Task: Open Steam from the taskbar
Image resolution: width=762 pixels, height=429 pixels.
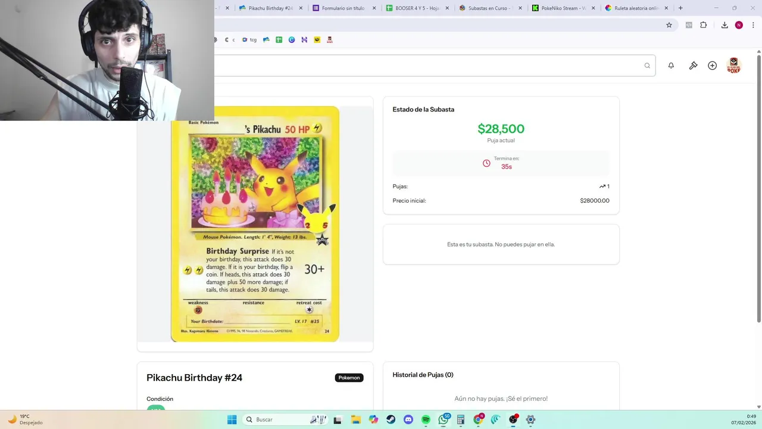Action: 391,419
